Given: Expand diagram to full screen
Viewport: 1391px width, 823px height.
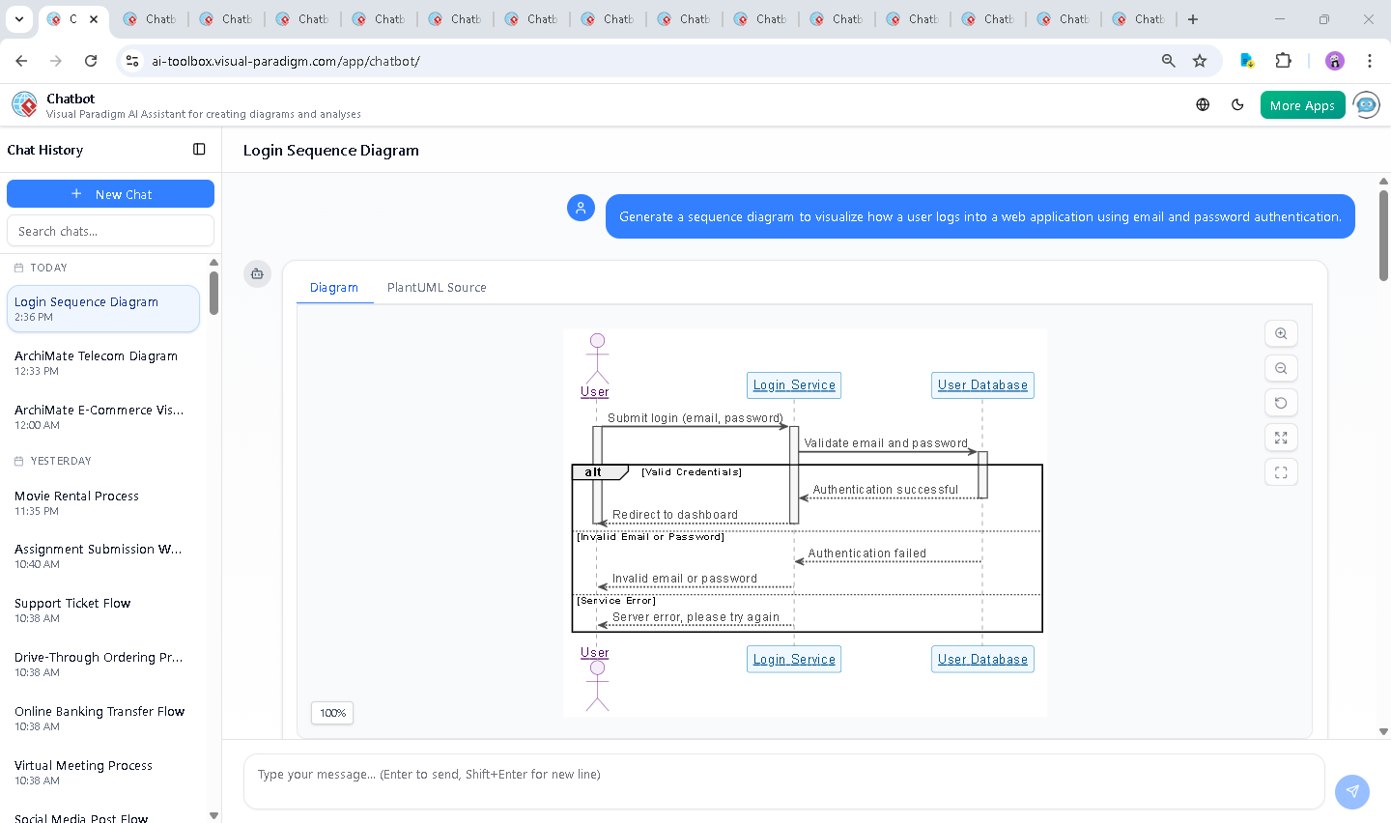Looking at the screenshot, I should (1281, 438).
